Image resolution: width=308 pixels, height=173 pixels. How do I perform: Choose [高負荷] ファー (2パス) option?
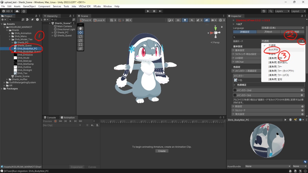tap(279, 75)
